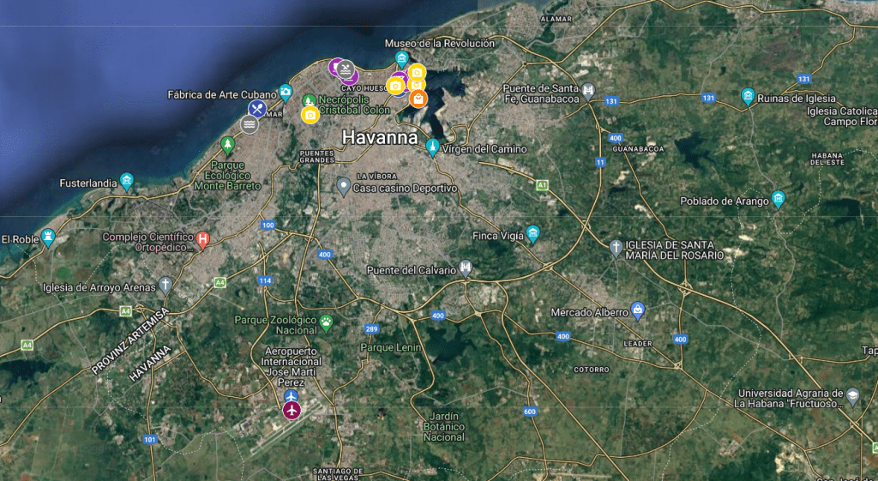Click the maroon airplane marker at airport
Viewport: 878px width, 481px height.
click(x=292, y=411)
